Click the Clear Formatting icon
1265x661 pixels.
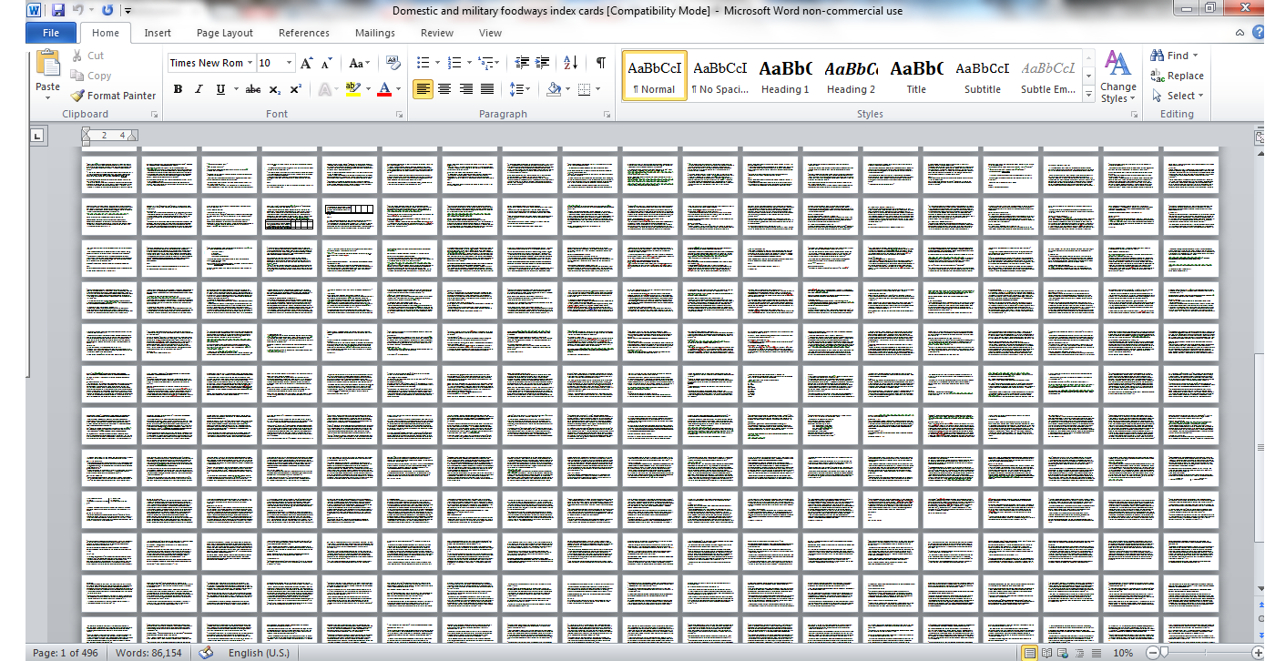click(393, 63)
